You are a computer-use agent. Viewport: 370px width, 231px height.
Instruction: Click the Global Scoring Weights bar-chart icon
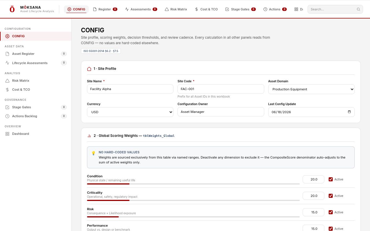[89, 136]
